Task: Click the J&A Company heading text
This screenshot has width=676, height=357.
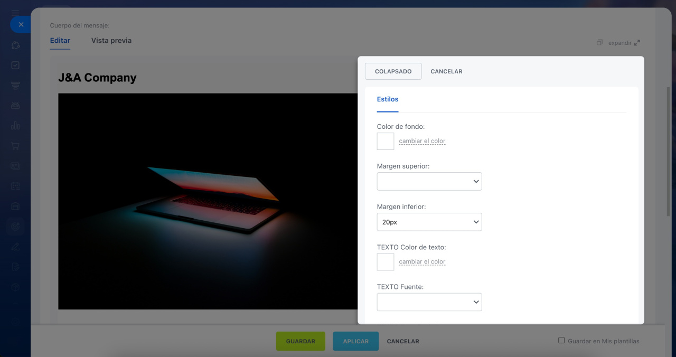Action: click(97, 78)
